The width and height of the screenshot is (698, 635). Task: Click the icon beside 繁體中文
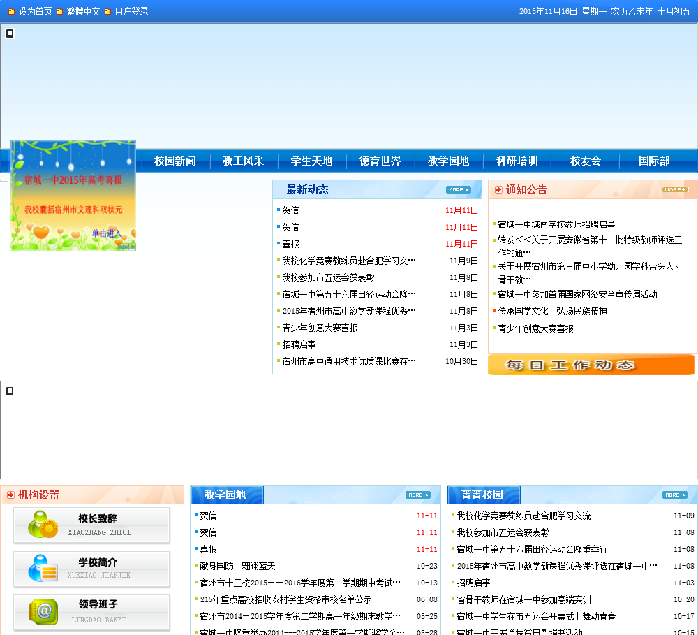(59, 12)
